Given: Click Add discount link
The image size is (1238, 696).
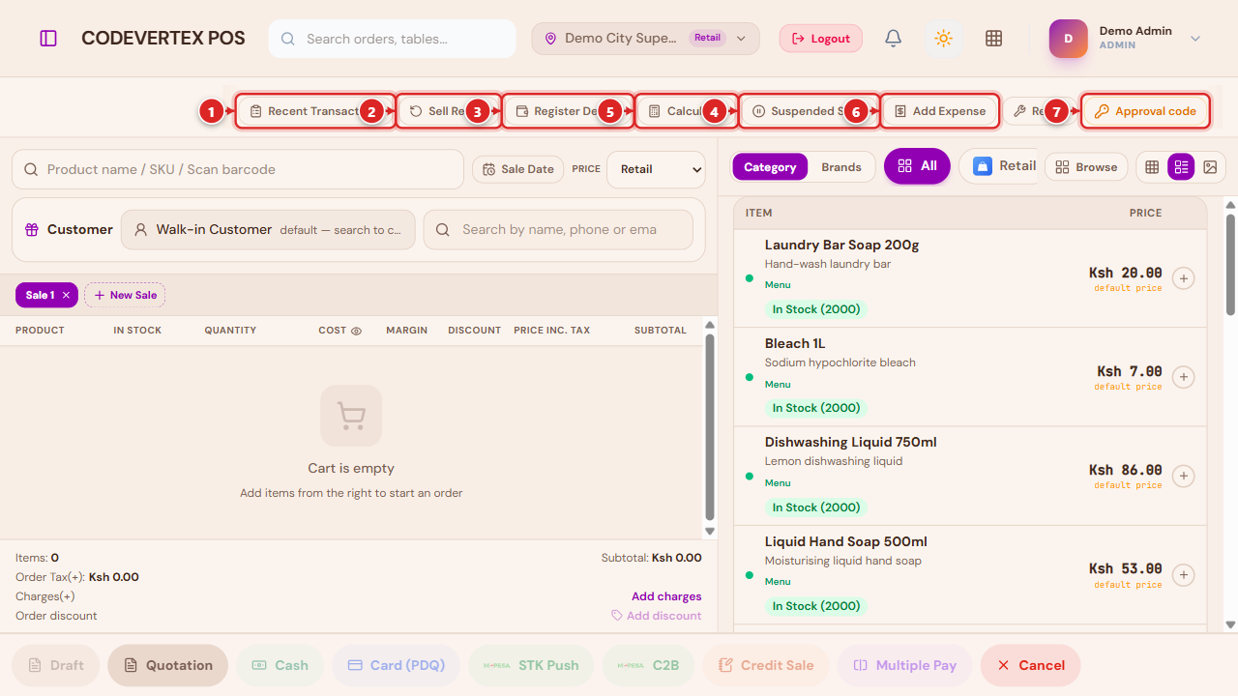Looking at the screenshot, I should click(657, 616).
